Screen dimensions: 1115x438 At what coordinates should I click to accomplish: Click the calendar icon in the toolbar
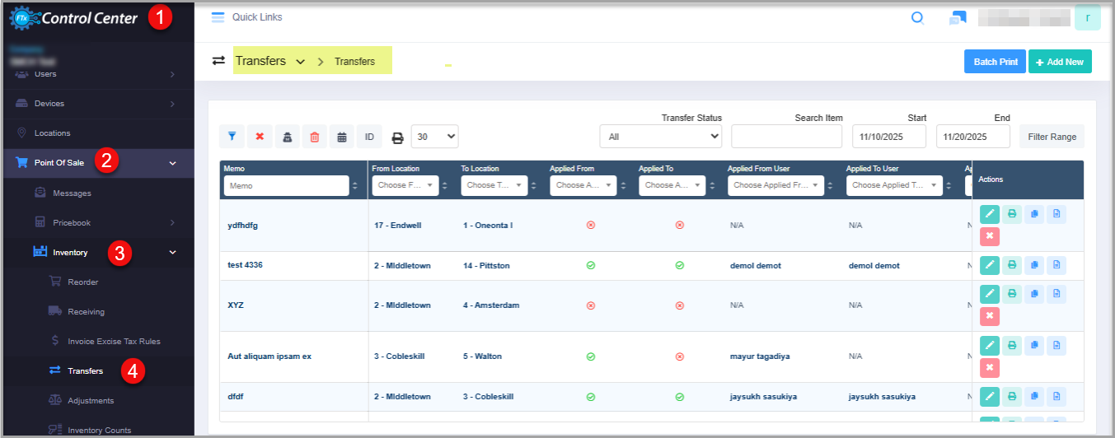click(342, 137)
